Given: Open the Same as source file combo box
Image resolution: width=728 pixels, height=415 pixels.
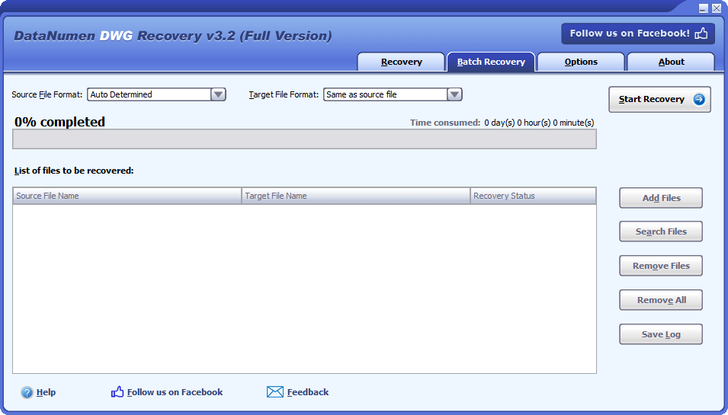Looking at the screenshot, I should [393, 94].
